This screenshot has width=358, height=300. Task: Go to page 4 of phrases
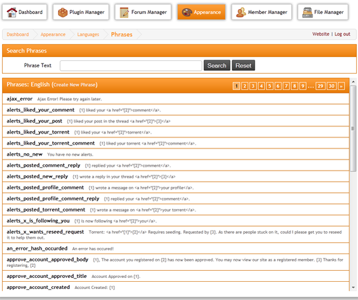[261, 86]
